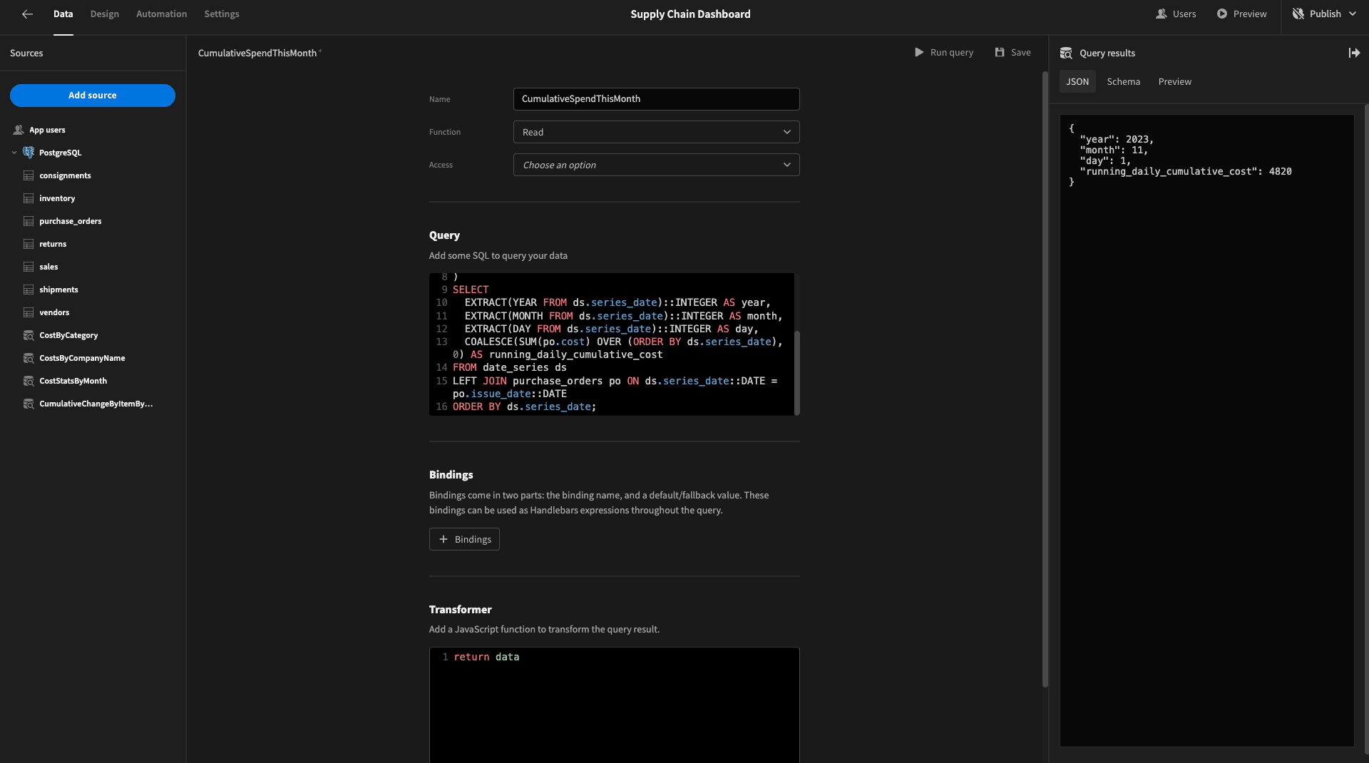The width and height of the screenshot is (1369, 763).
Task: Click the CumulativeChangeByItemBy query icon
Action: pos(29,404)
